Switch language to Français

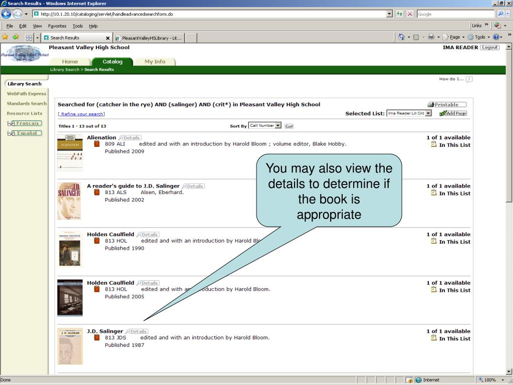(25, 123)
